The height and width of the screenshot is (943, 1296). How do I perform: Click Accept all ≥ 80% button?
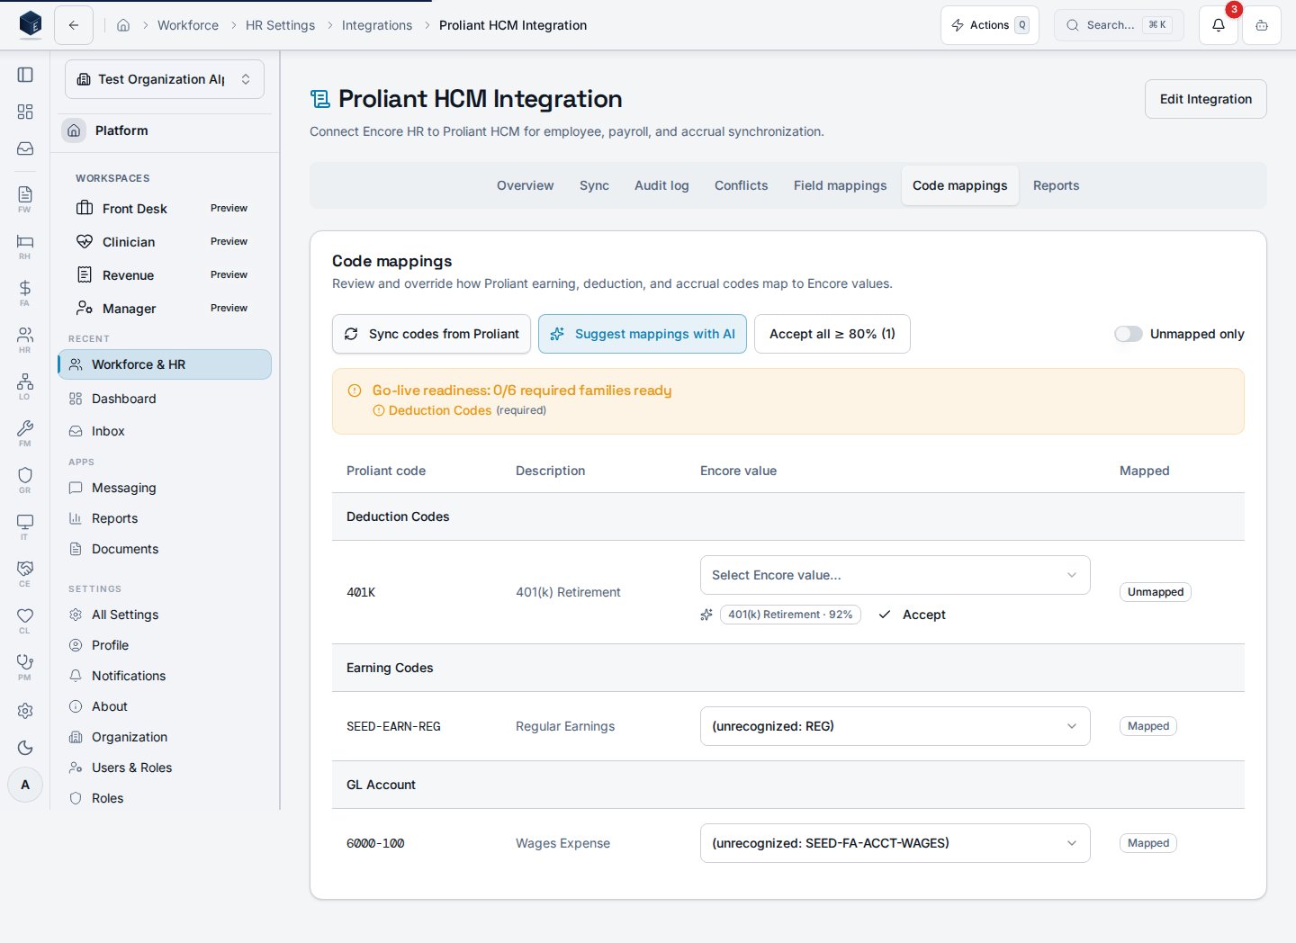pyautogui.click(x=832, y=334)
